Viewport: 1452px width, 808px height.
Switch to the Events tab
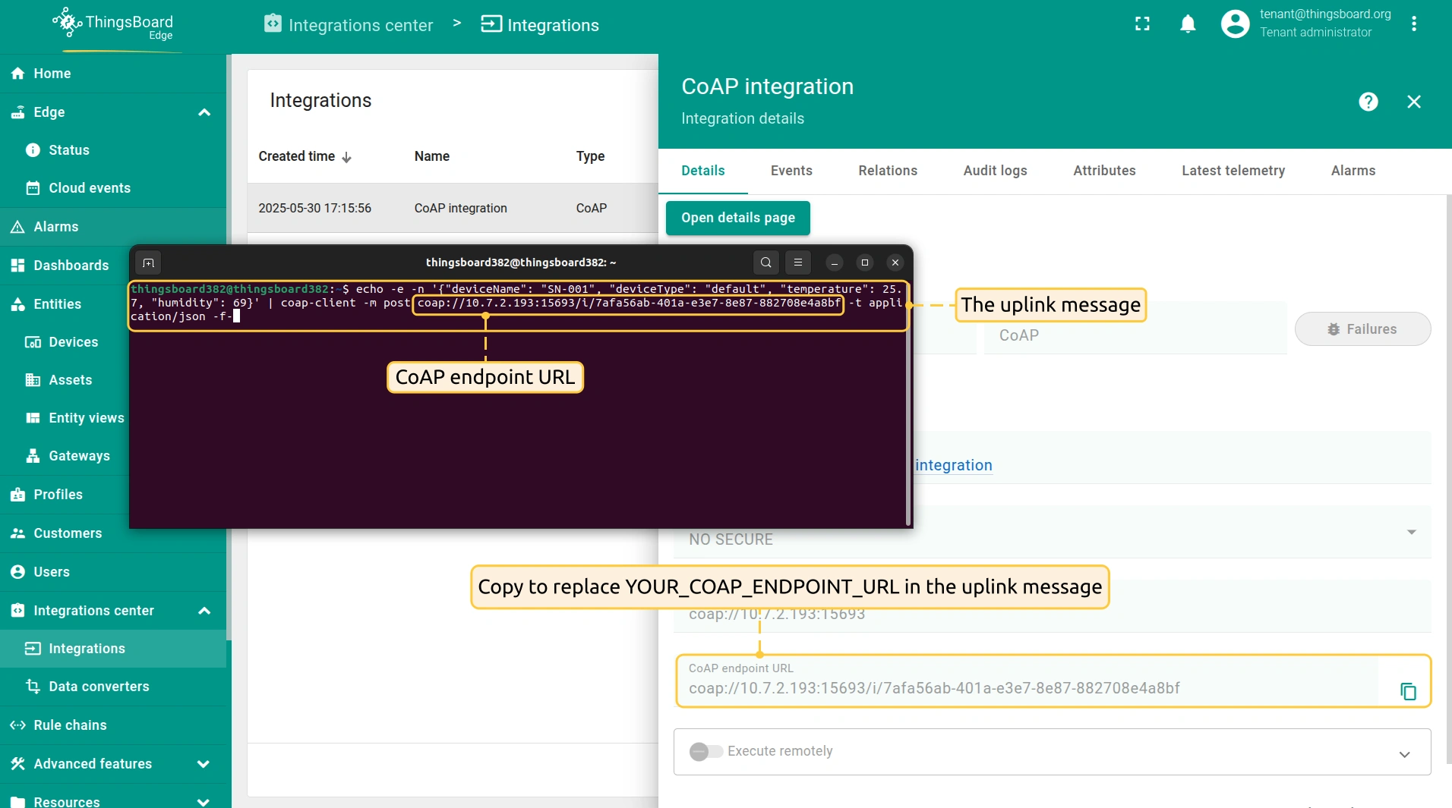pyautogui.click(x=791, y=171)
